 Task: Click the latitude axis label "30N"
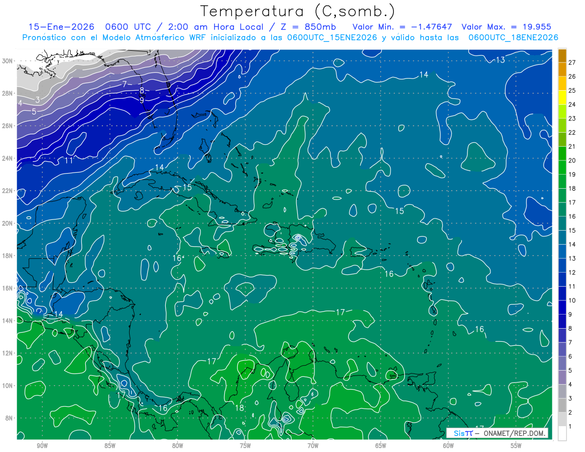coord(8,61)
